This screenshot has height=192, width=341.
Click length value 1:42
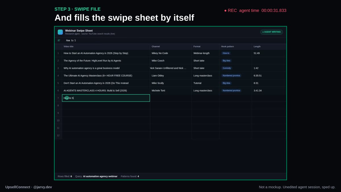tap(256, 68)
